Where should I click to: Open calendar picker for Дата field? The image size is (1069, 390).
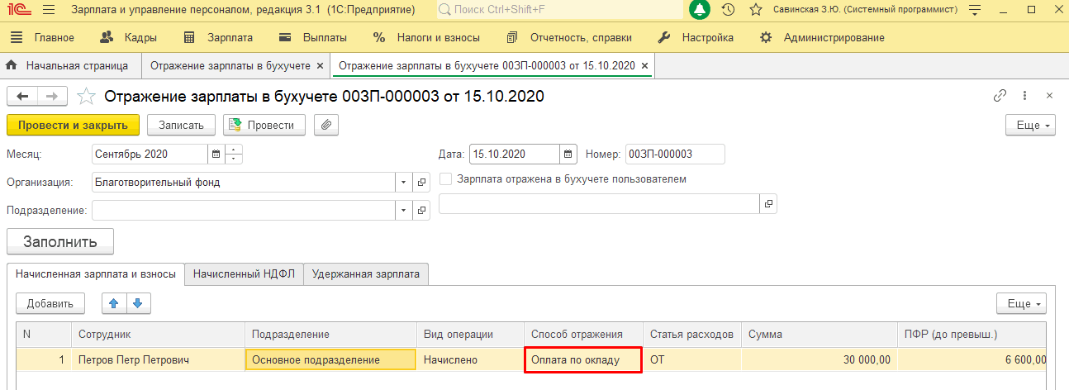click(568, 155)
